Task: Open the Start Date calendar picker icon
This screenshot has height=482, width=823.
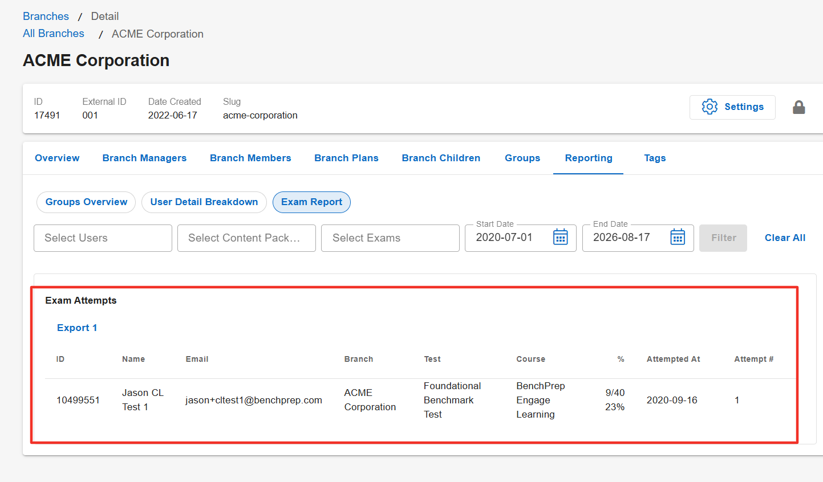Action: point(561,237)
